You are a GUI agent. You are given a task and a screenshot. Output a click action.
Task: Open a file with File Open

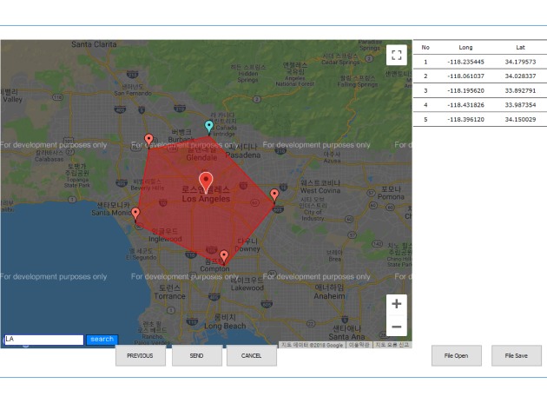click(x=456, y=355)
